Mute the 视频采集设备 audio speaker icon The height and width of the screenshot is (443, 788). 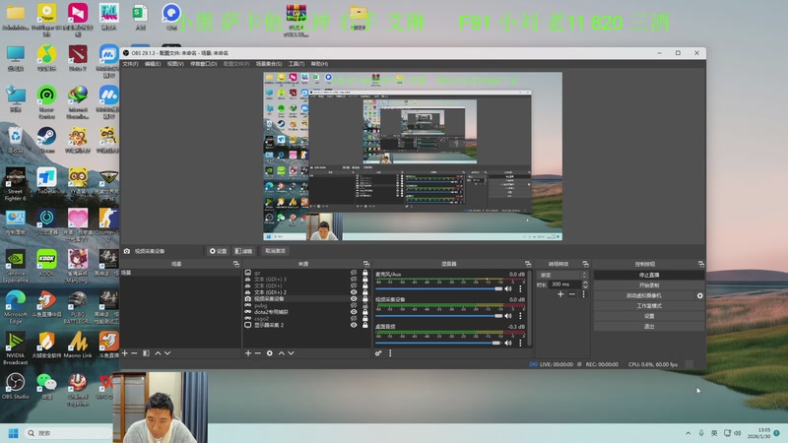[x=508, y=316]
